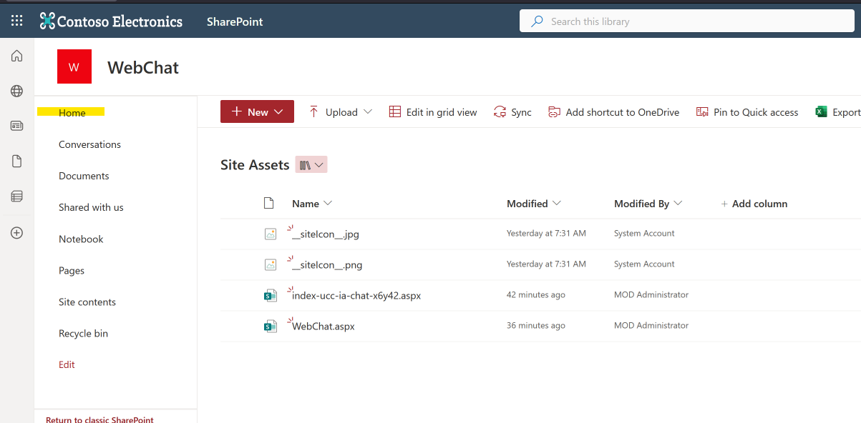861x423 pixels.
Task: Click image icon for __siteIcon__.png
Action: (x=270, y=264)
